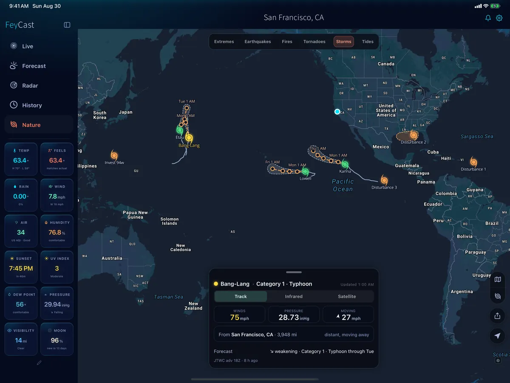Click the FeyCast logo
The image size is (510, 383).
pos(20,25)
